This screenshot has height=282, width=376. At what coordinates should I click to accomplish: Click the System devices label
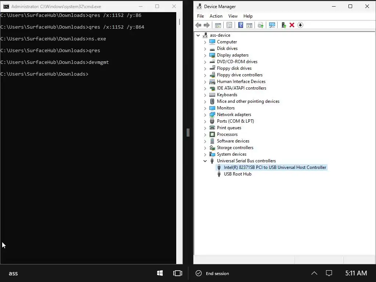[232, 154]
